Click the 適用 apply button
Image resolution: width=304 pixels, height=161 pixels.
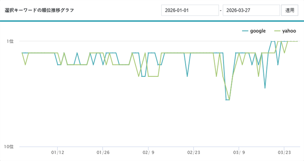(x=290, y=10)
